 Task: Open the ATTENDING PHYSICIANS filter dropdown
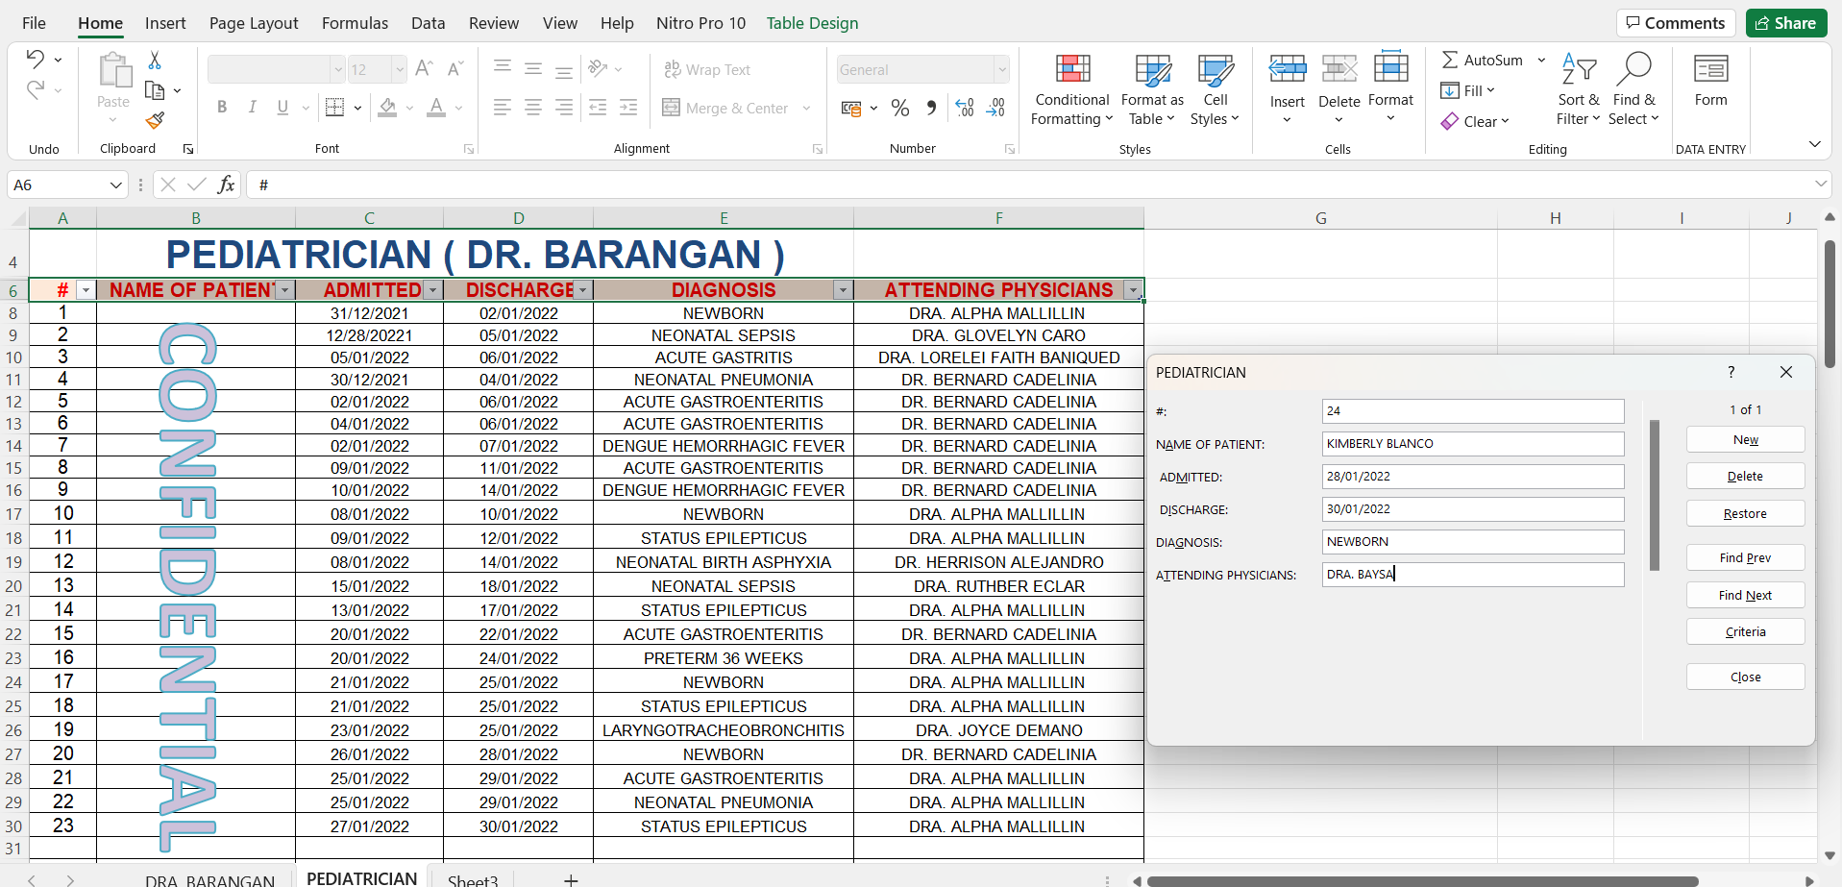pos(1133,290)
